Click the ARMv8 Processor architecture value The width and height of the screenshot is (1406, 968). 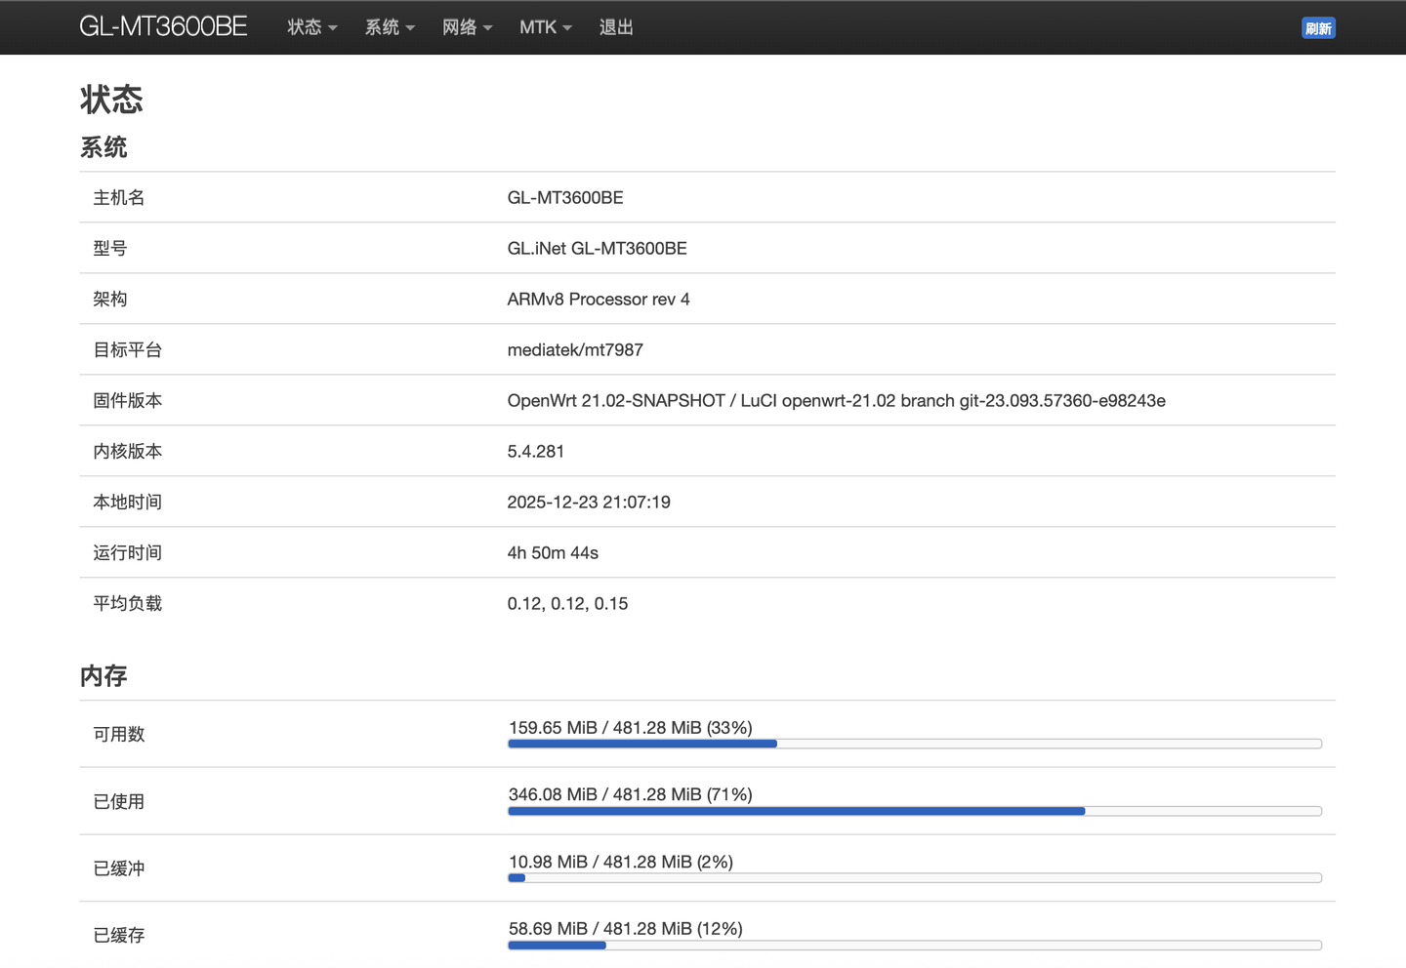(x=598, y=299)
